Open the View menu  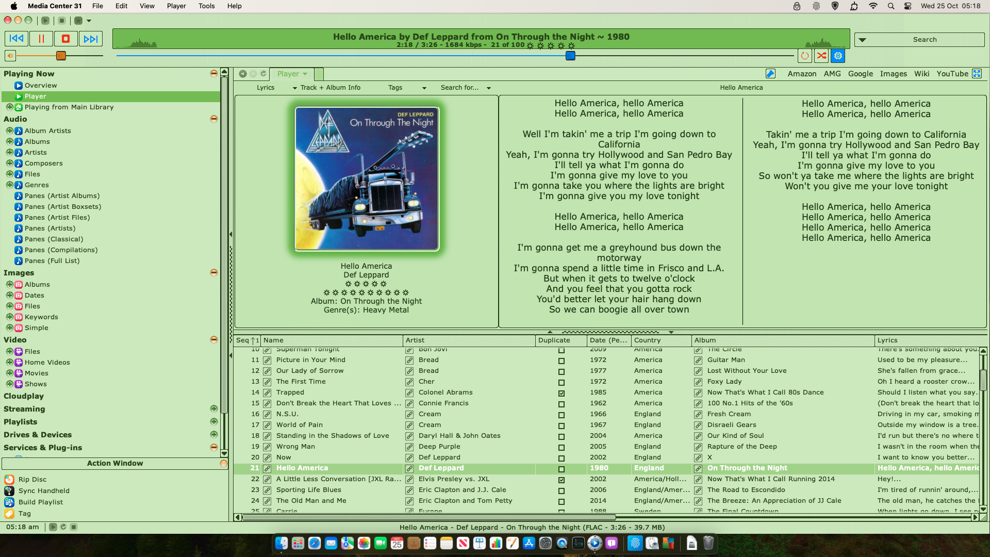[147, 6]
